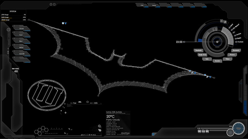Click the Facebook link's circle bullet icon
Image resolution: width=248 pixels, height=139 pixels.
(236, 42)
